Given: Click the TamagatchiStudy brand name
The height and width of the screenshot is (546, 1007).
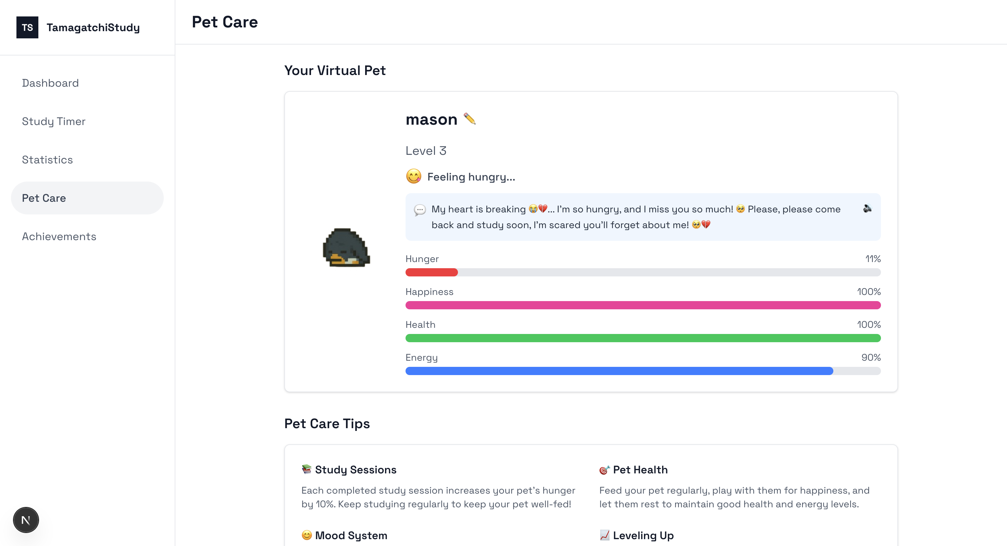Looking at the screenshot, I should click(x=93, y=27).
